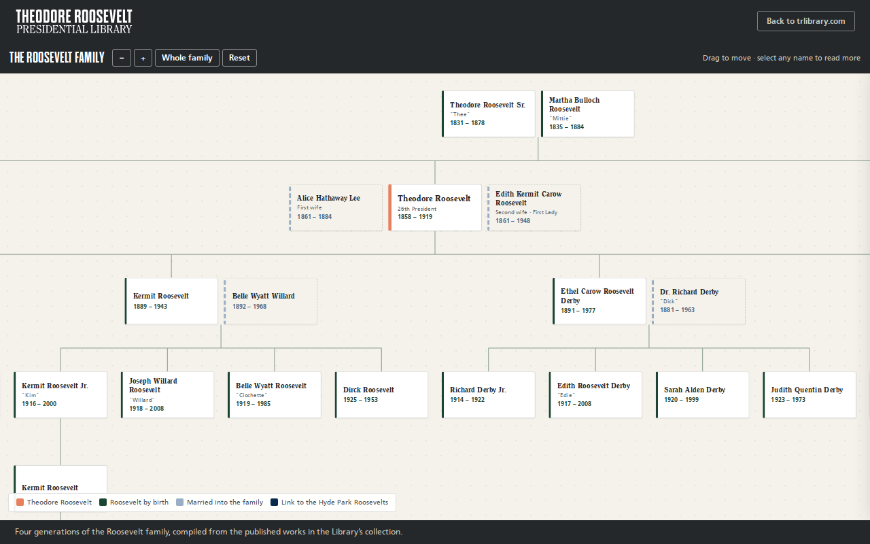Go back to trlibrary.com

(x=805, y=21)
